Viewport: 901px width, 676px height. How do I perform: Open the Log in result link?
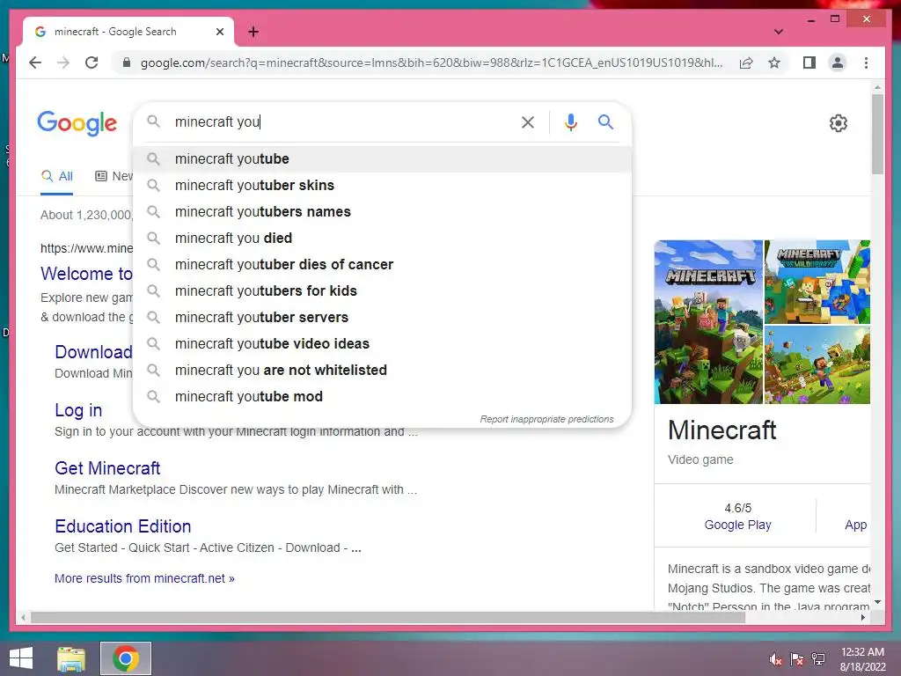coord(78,410)
